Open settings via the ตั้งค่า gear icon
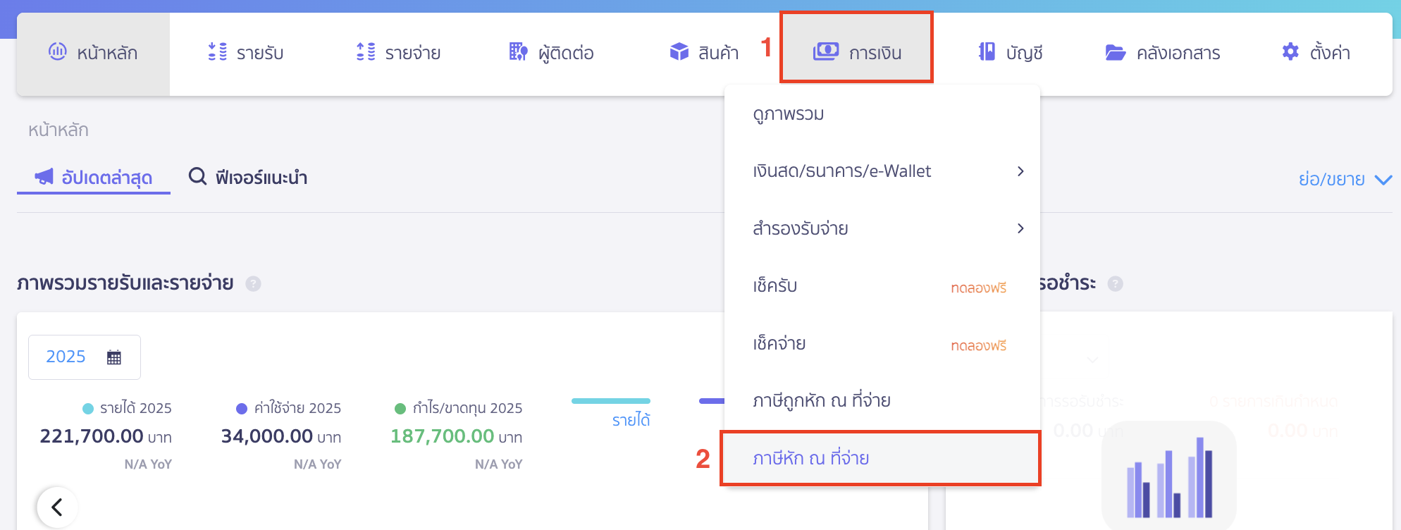 click(x=1290, y=51)
